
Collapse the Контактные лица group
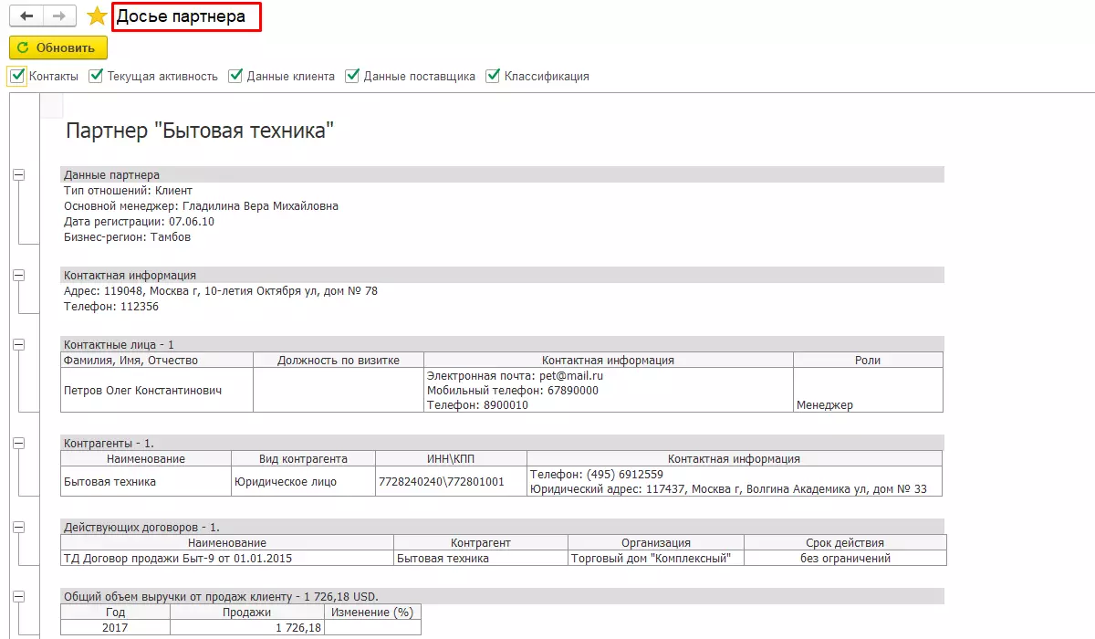[x=19, y=344]
